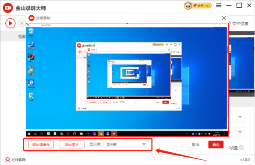Click the purple app icon in previewed taskbar
Screen dimensions: 255x165
pyautogui.click(x=94, y=134)
